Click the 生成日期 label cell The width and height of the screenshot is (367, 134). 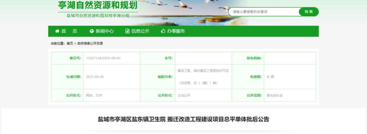click(67, 77)
